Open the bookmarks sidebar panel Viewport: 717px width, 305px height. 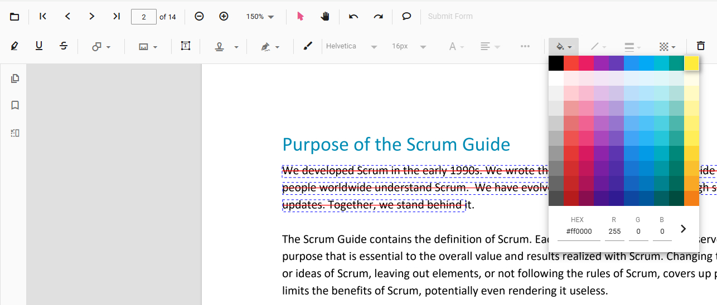tap(15, 105)
